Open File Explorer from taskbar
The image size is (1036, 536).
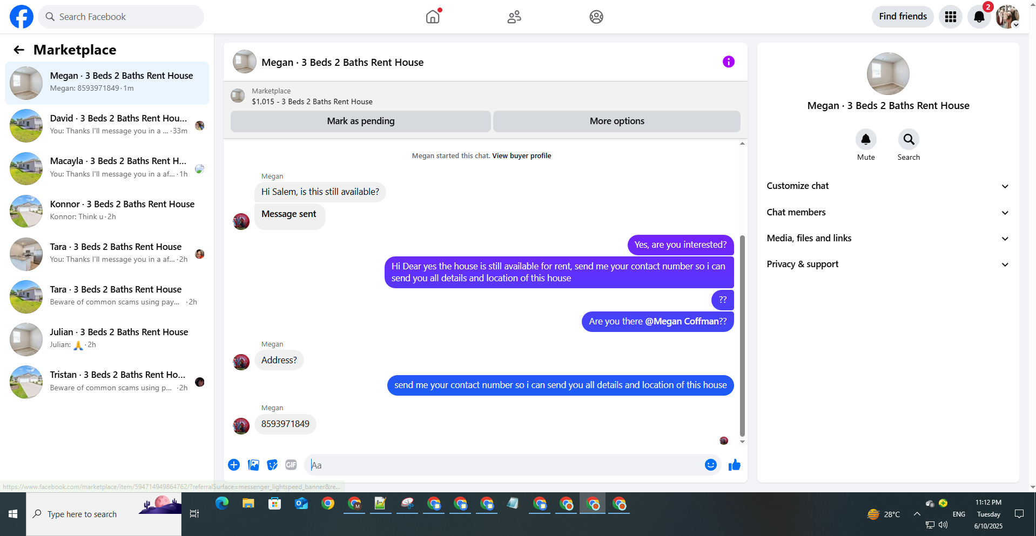[248, 504]
